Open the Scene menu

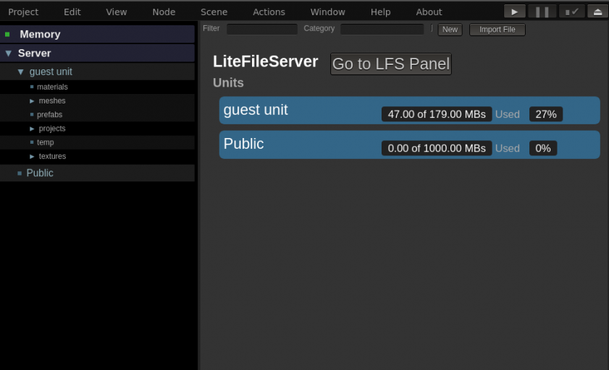[214, 12]
